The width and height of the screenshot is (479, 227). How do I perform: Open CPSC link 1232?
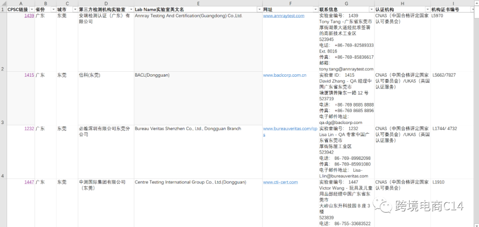(29, 129)
